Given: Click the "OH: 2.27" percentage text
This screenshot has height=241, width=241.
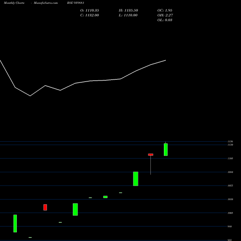Looking at the screenshot, I should pos(165,15).
